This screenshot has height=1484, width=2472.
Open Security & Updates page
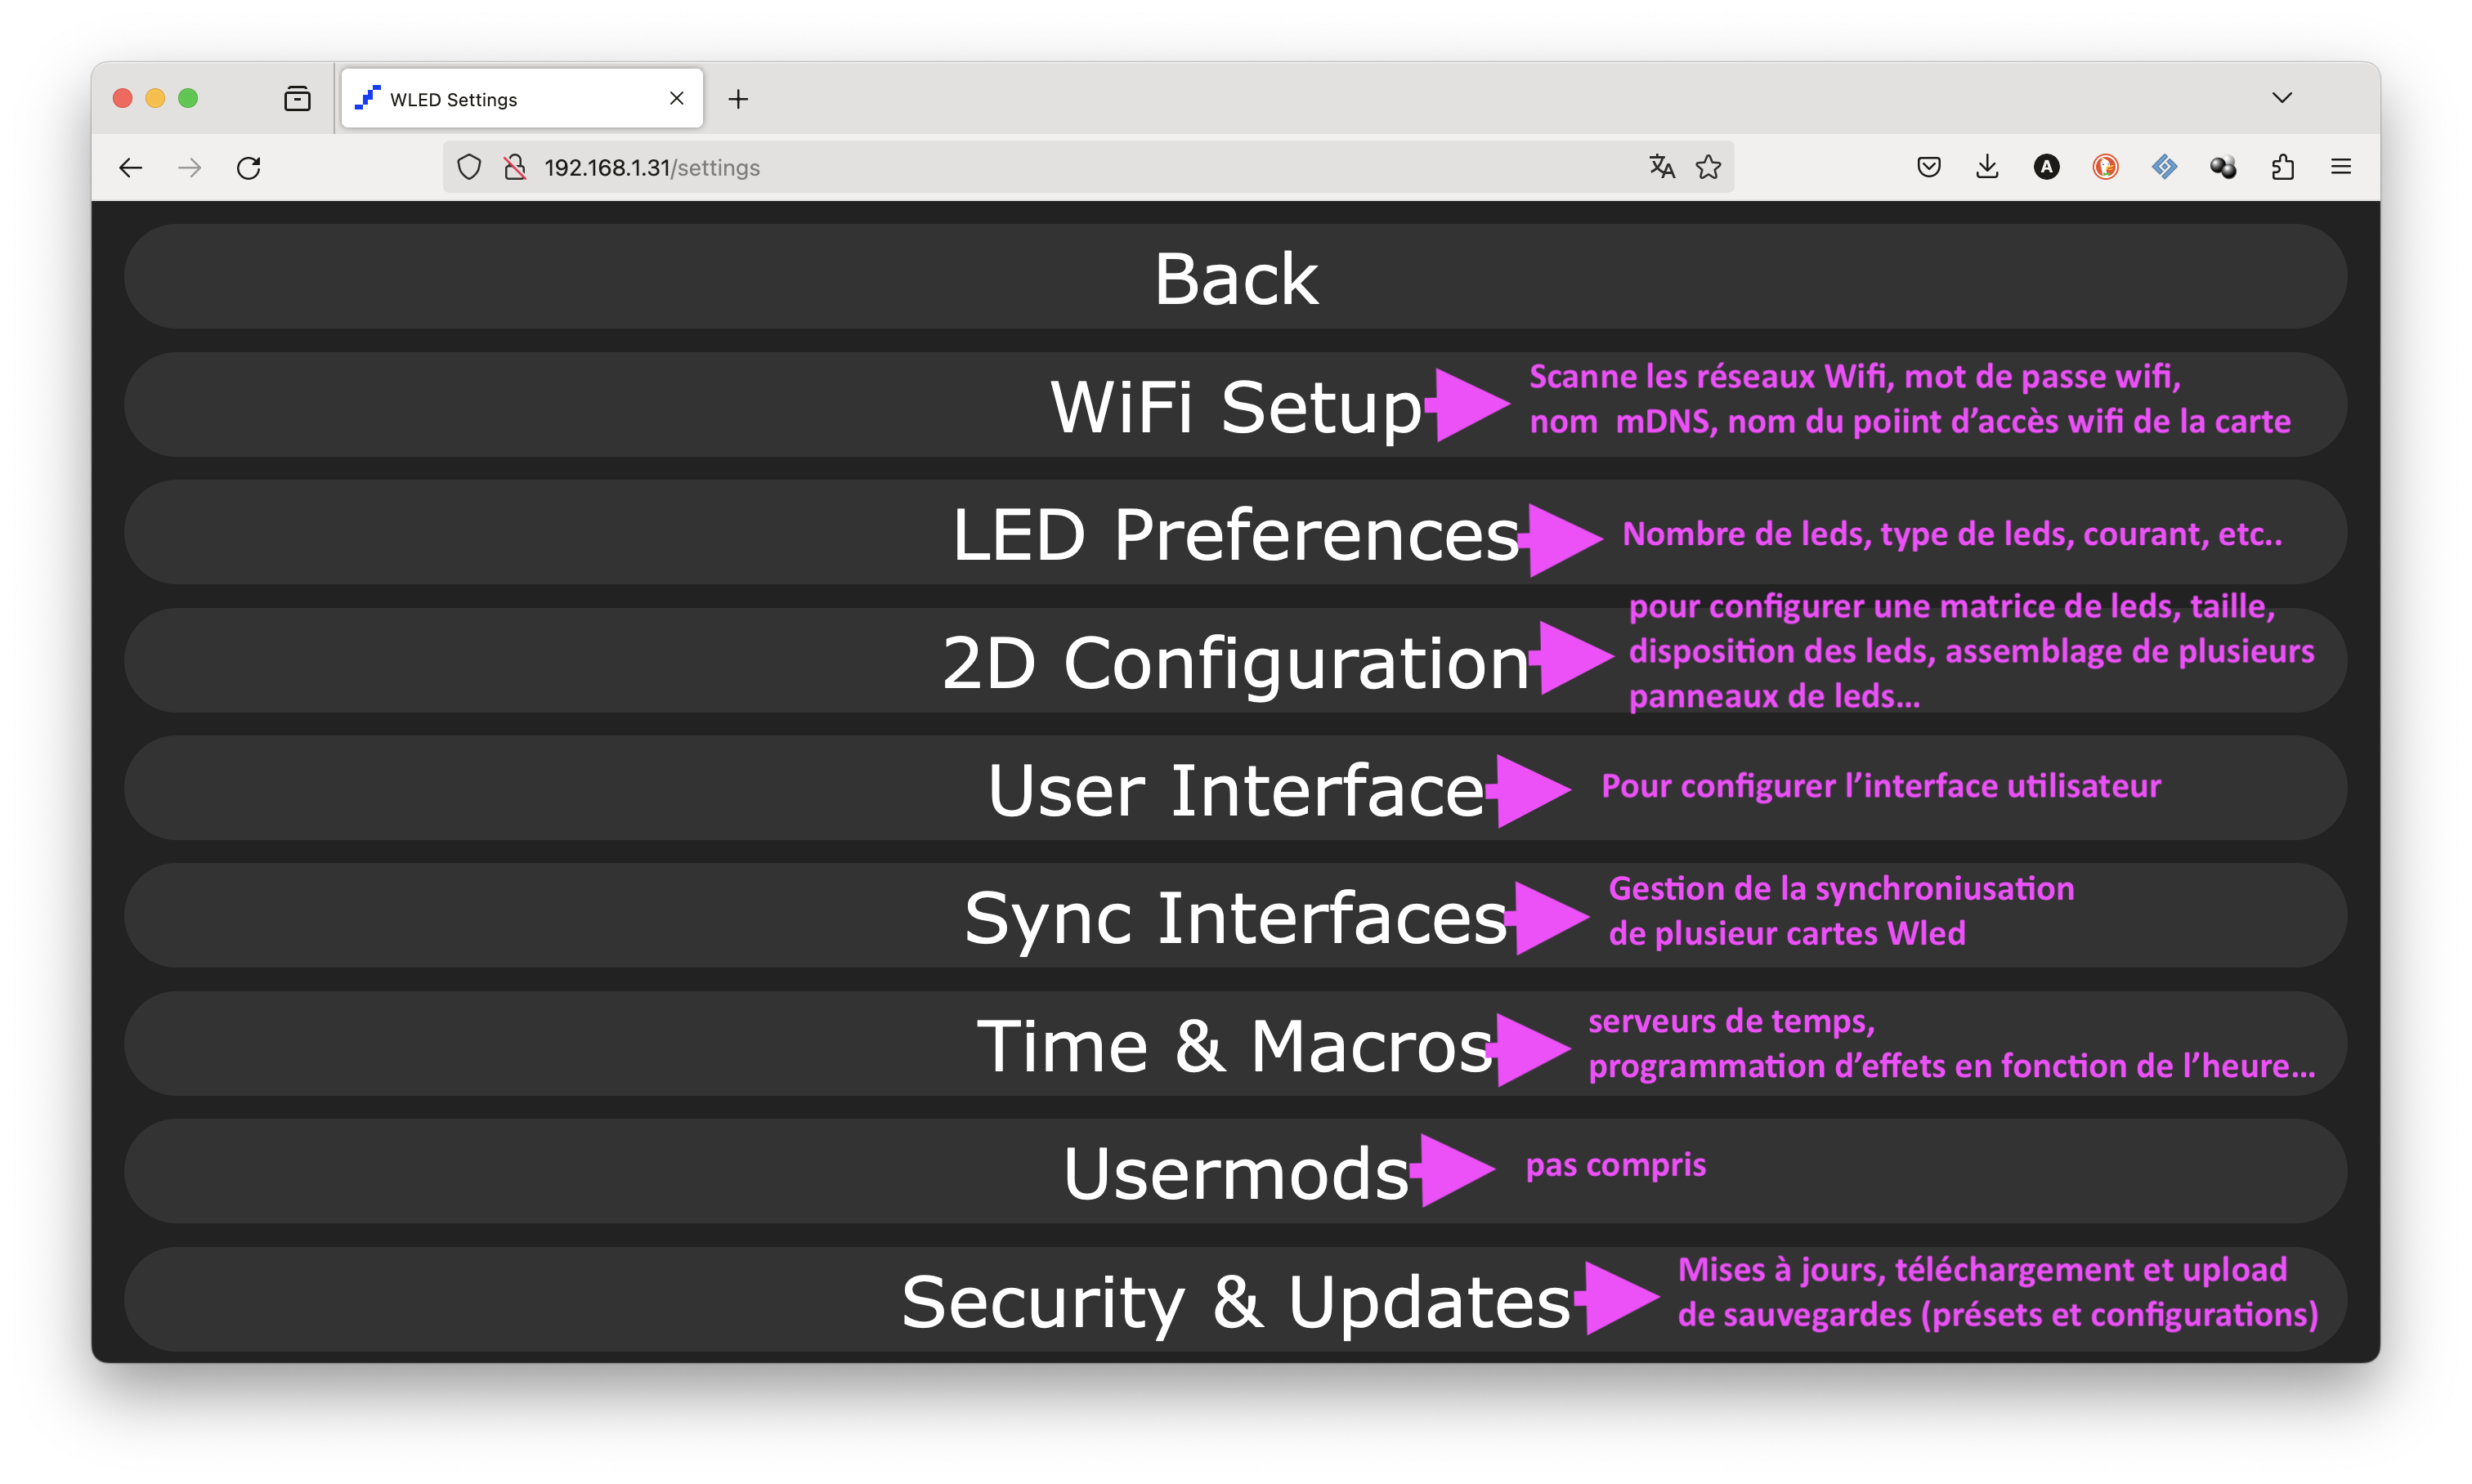[1235, 1300]
